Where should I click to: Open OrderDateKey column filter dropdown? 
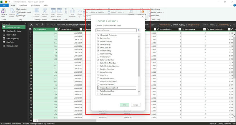tap(81, 29)
